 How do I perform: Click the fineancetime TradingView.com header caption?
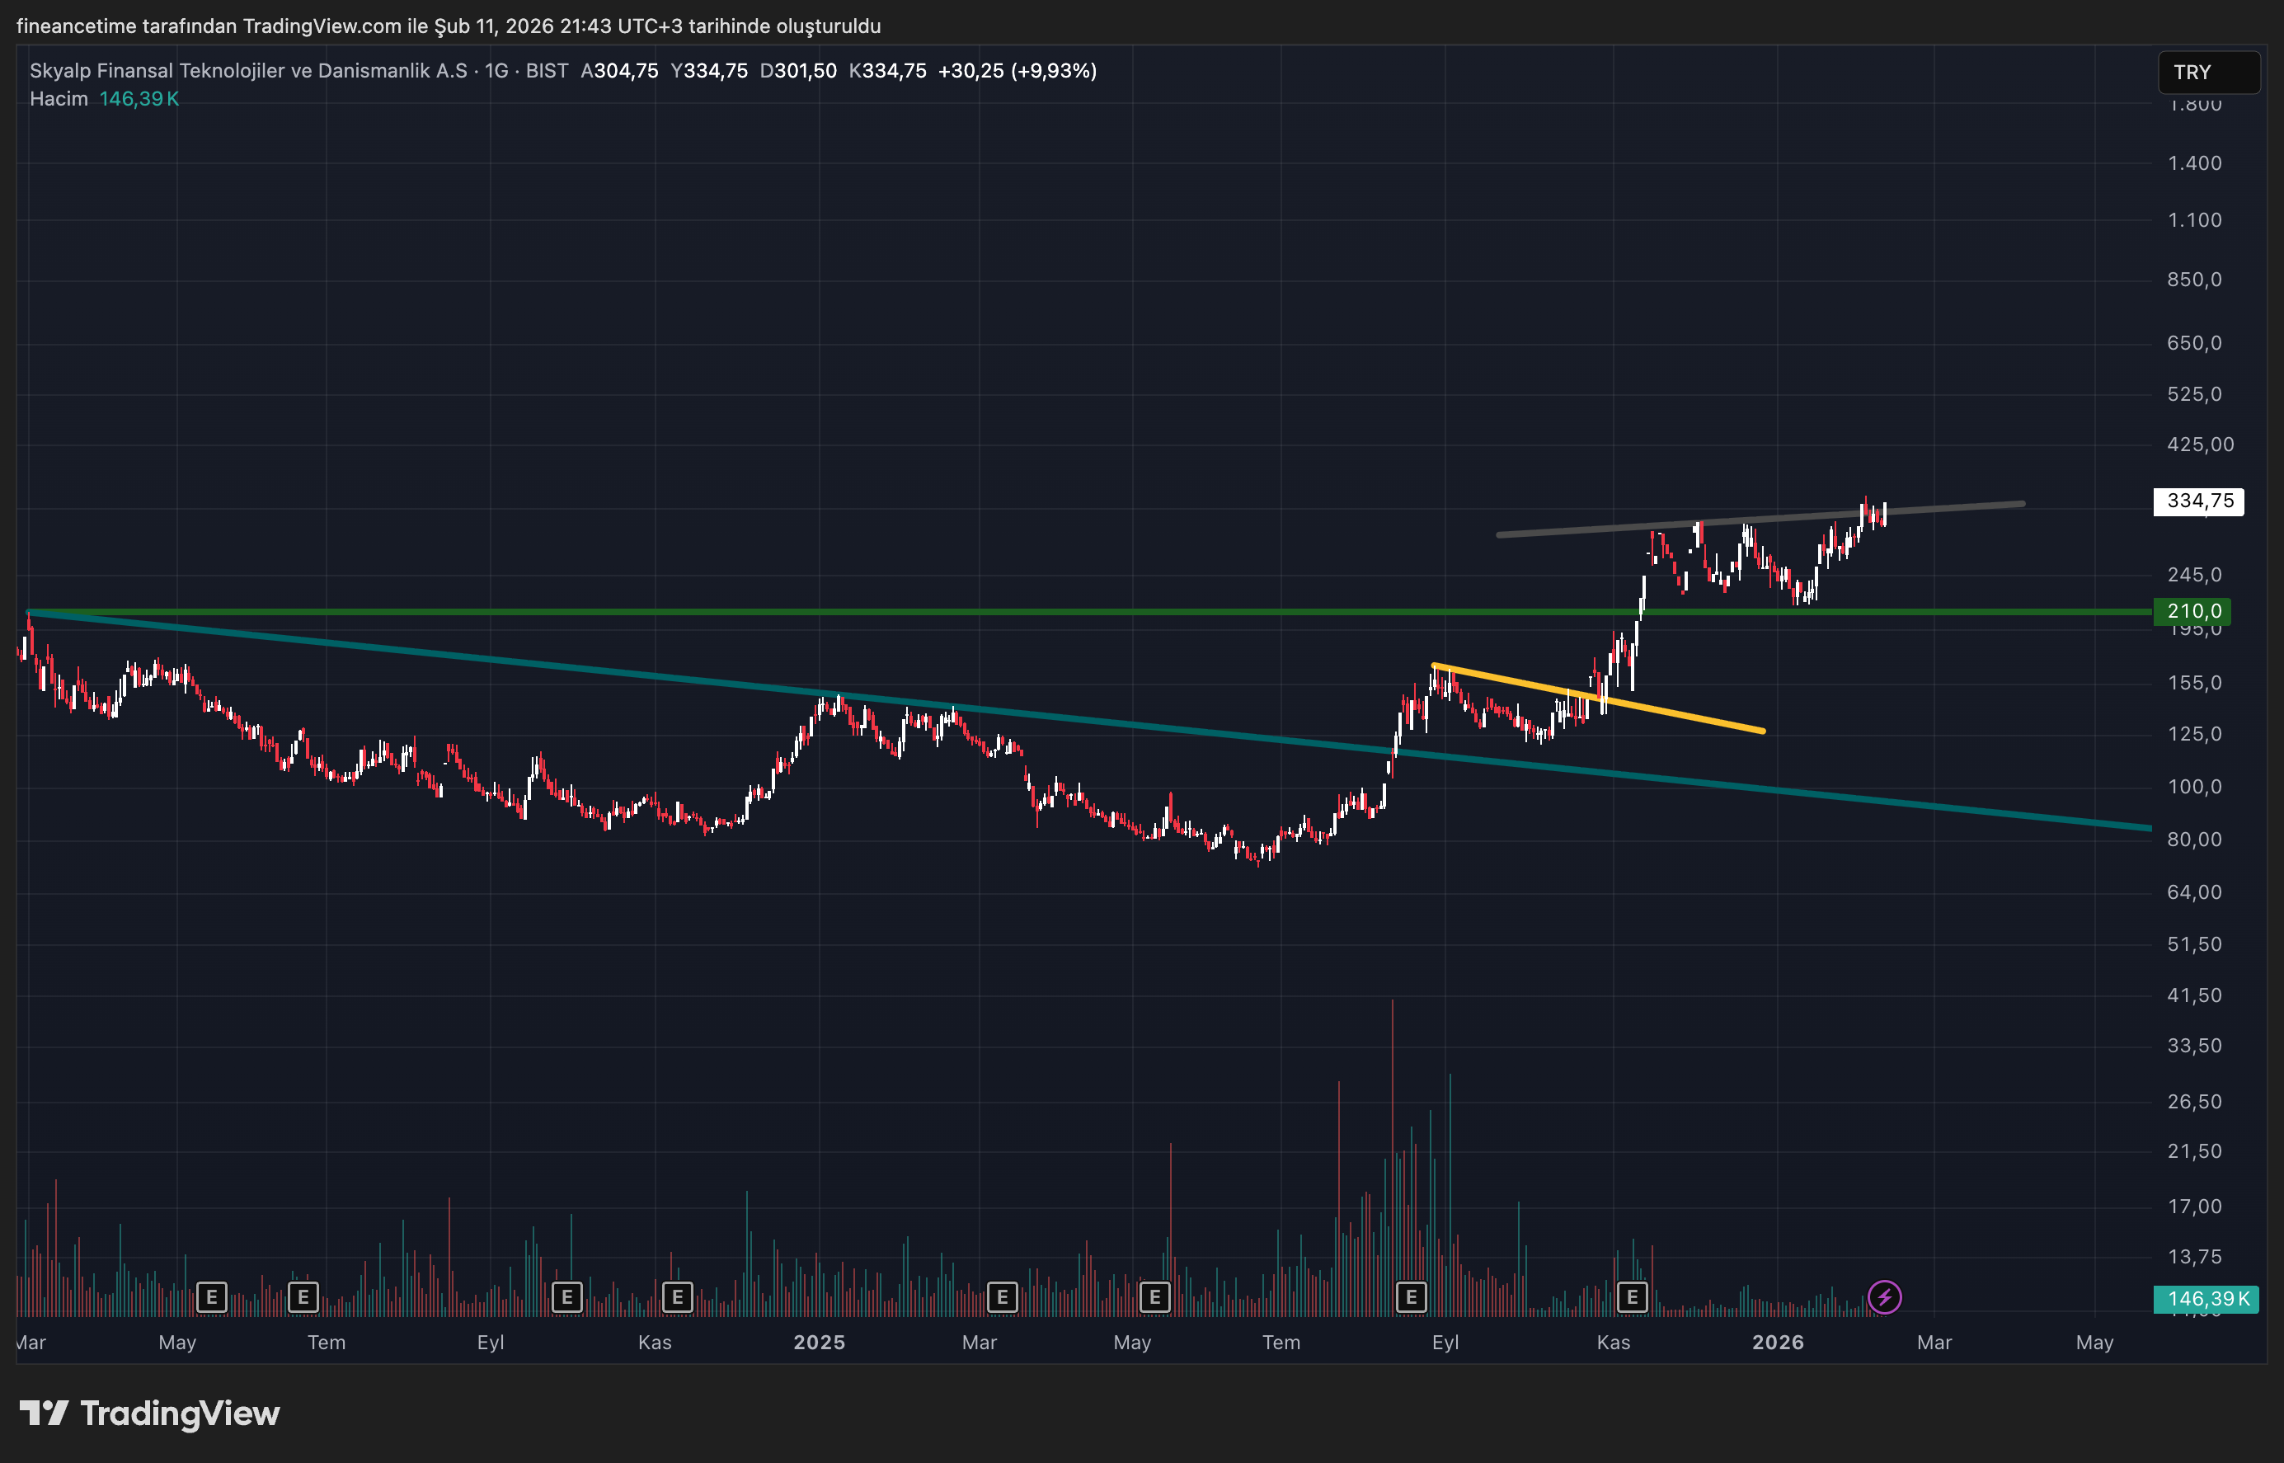pos(449,26)
